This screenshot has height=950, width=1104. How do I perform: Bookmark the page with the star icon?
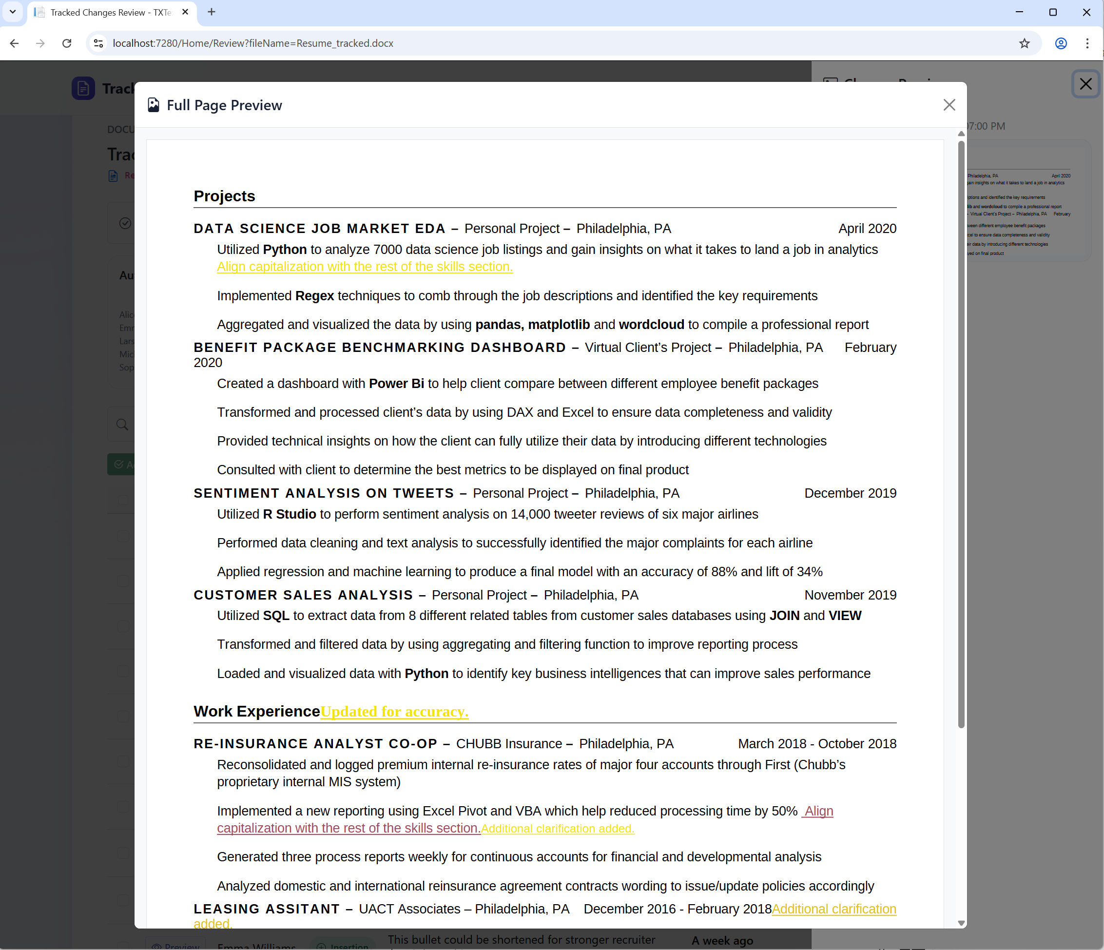click(x=1025, y=43)
